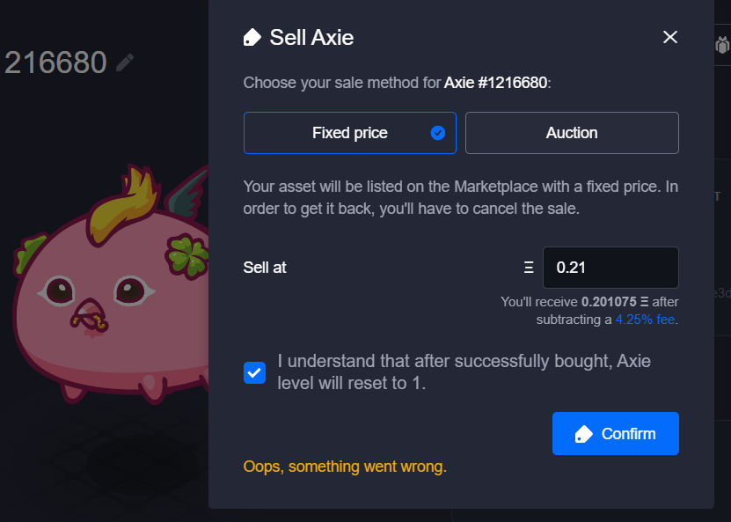Click the Axie logo beside Sell Axie title
Screen dimensions: 731x522
252,37
